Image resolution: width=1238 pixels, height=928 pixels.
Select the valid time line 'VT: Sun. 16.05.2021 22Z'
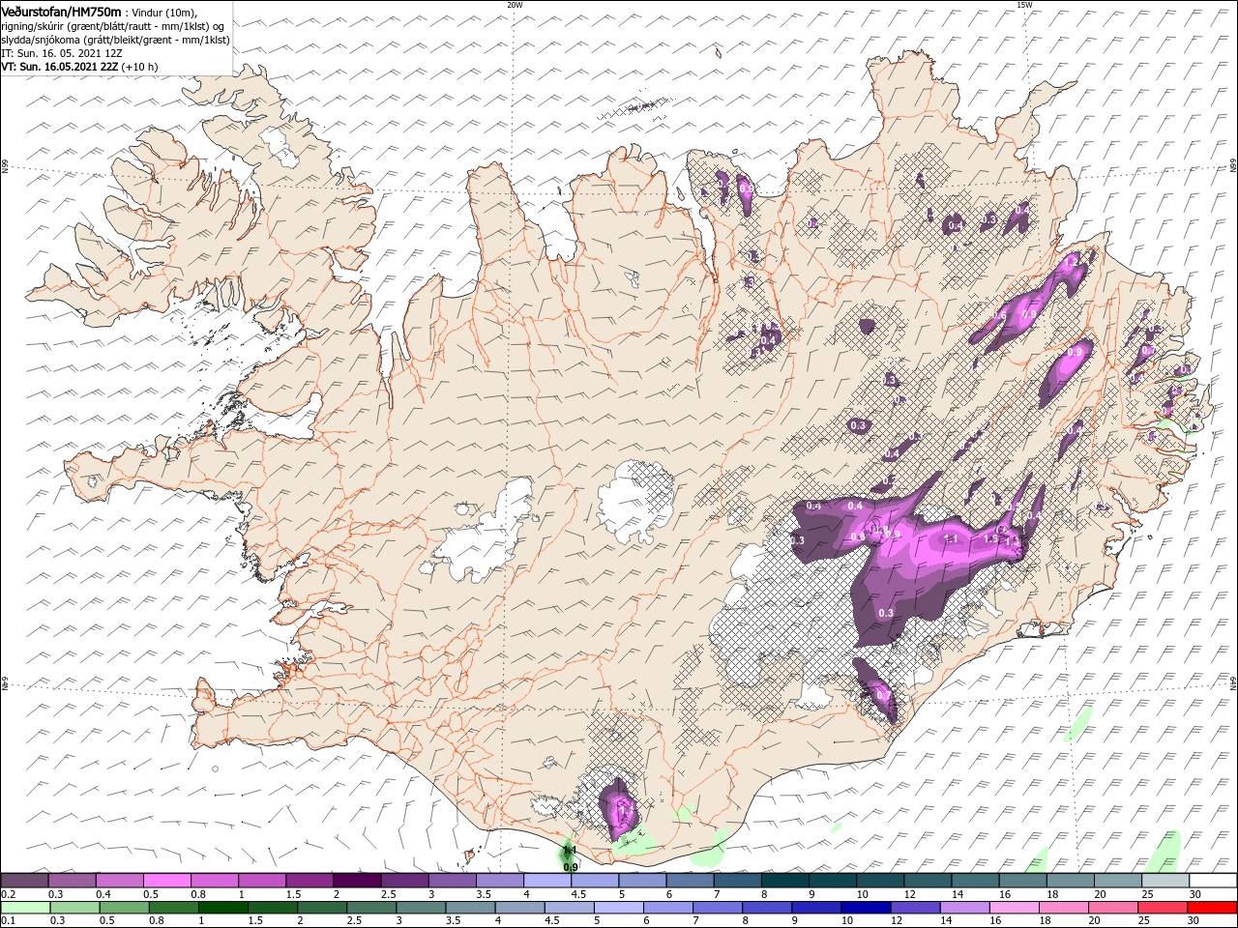point(58,67)
